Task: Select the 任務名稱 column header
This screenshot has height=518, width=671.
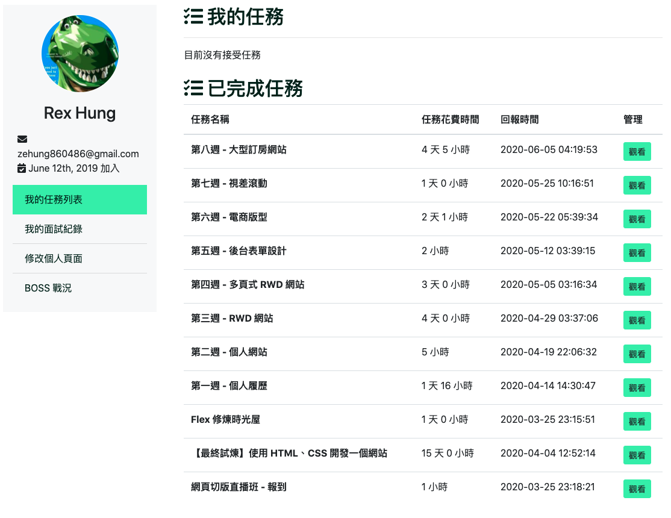Action: pyautogui.click(x=210, y=120)
